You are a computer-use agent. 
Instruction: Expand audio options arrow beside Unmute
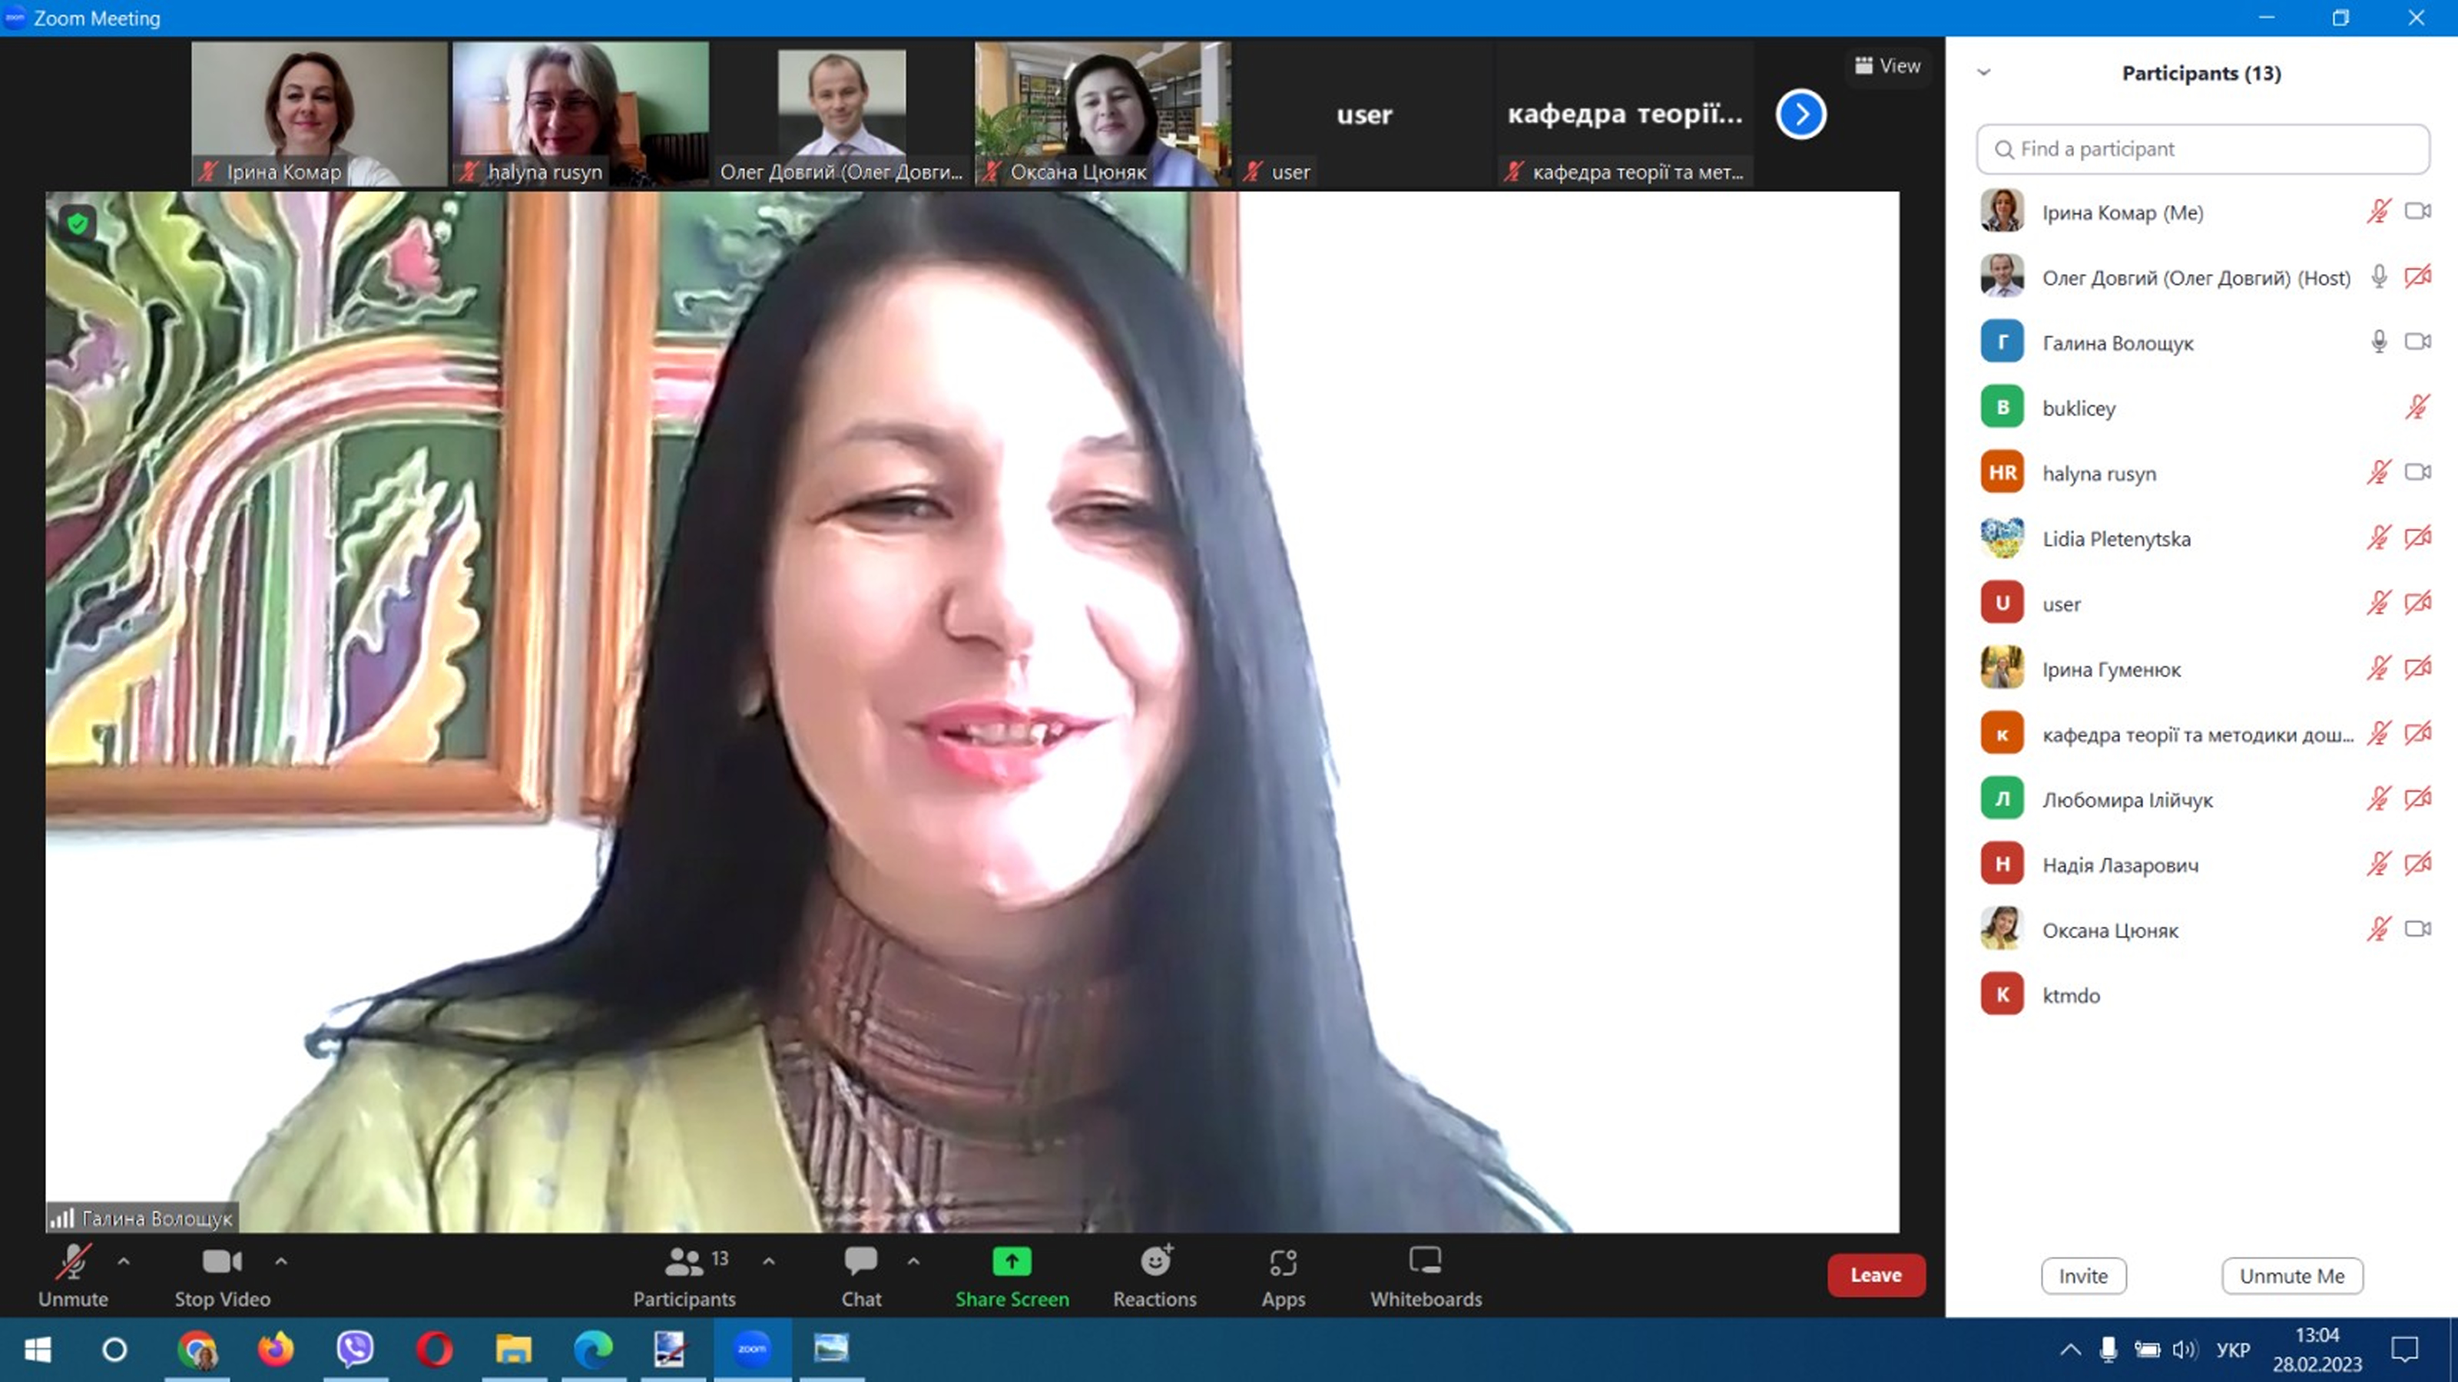click(x=123, y=1261)
